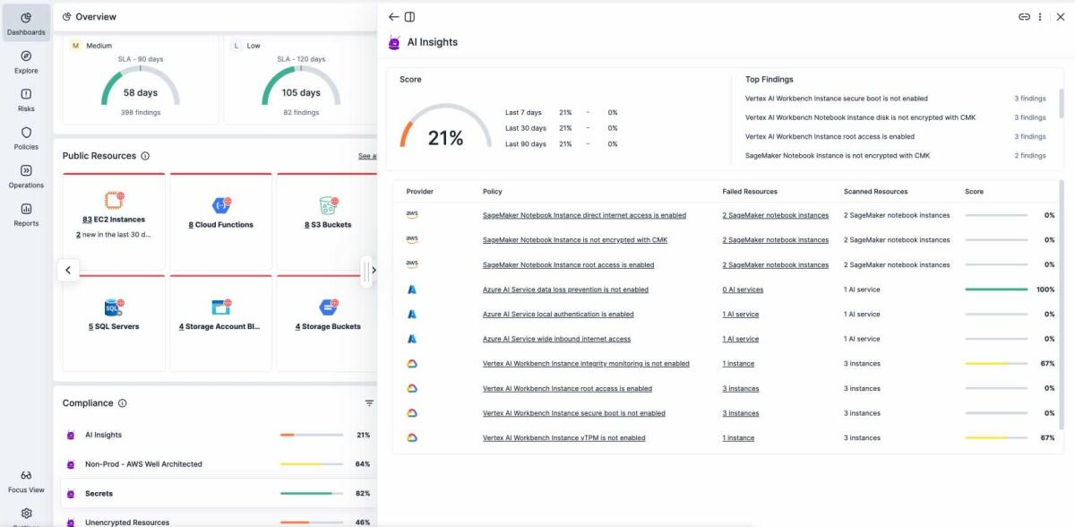Click the back arrow in the AI Insights panel
The image size is (1075, 527).
tap(393, 16)
